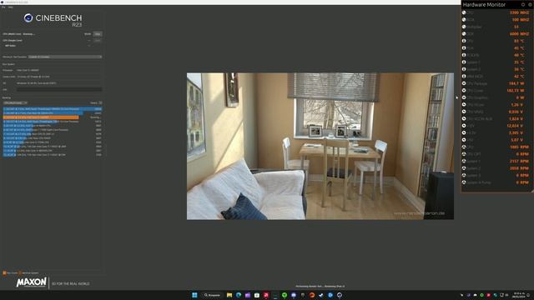Click the clock icon for the 100 MHz row
This screenshot has height=300, width=534.
464,20
